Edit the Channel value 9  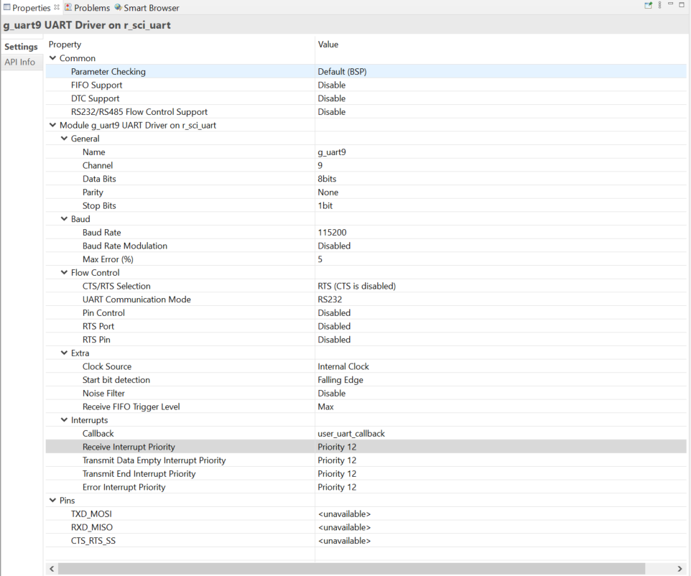click(x=320, y=165)
